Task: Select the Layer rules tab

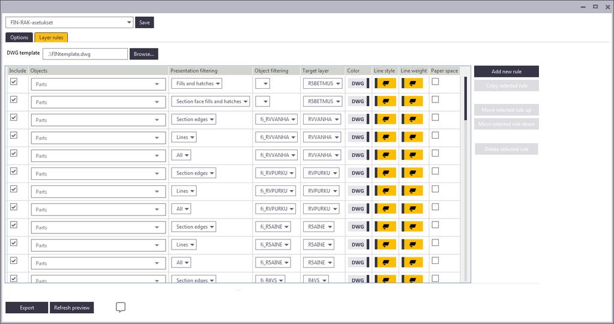Action: [x=51, y=38]
